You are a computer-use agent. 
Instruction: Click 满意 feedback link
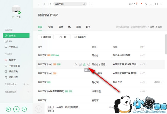tap(152, 27)
